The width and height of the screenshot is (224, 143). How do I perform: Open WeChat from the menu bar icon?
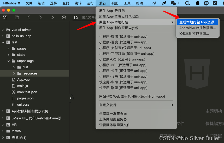[173, 3]
